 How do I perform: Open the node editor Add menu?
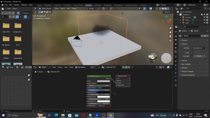click(x=66, y=67)
